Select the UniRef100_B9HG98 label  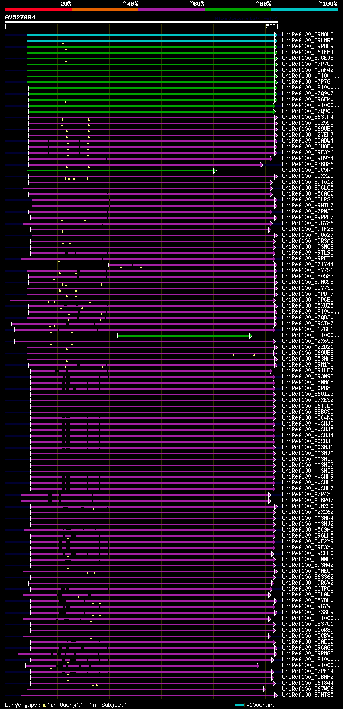(308, 282)
